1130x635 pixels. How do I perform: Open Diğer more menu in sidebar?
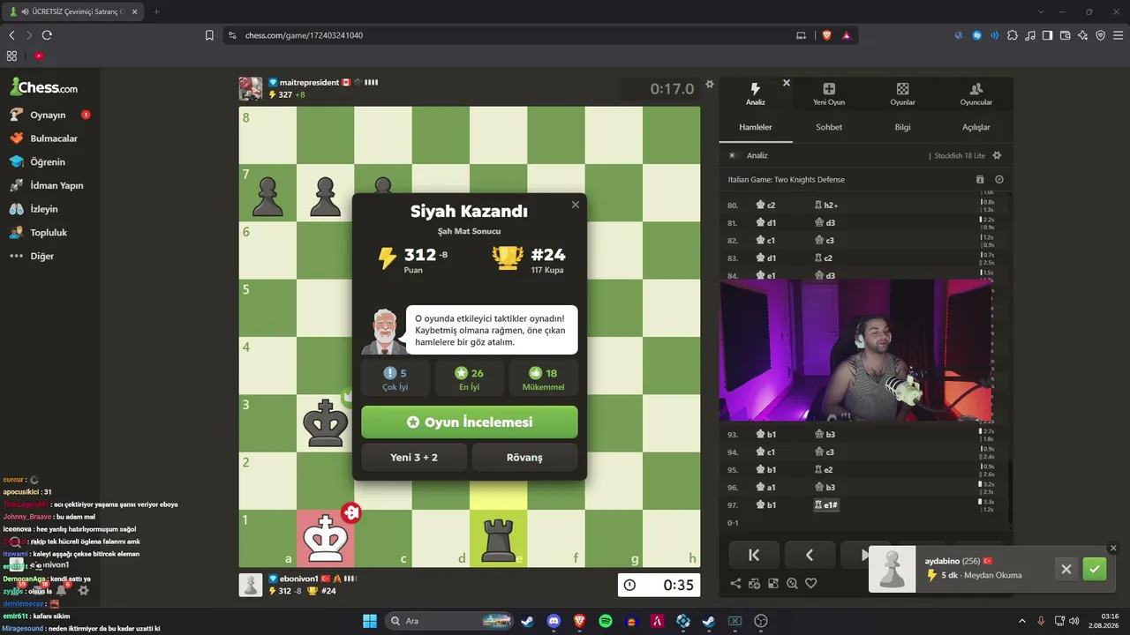42,256
